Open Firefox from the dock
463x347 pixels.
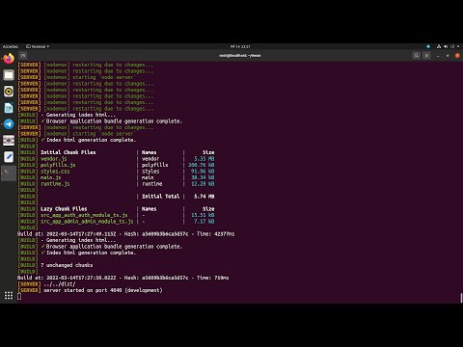click(9, 59)
